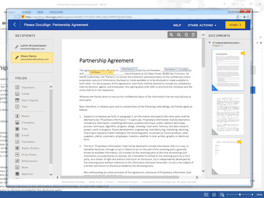Select recipient Lahini Arunachalam
Image resolution: width=264 pixels, height=198 pixels.
pos(32,47)
